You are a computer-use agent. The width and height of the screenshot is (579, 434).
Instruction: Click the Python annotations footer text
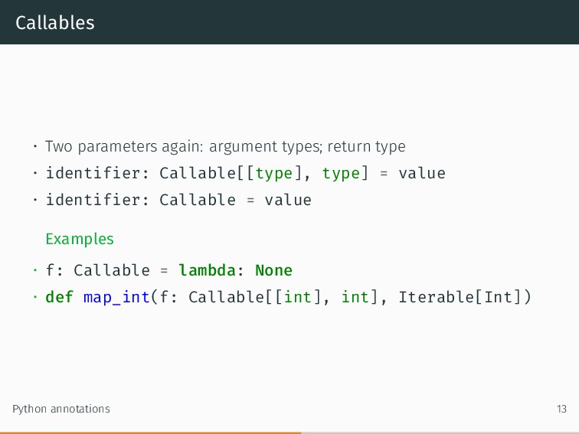pyautogui.click(x=61, y=409)
